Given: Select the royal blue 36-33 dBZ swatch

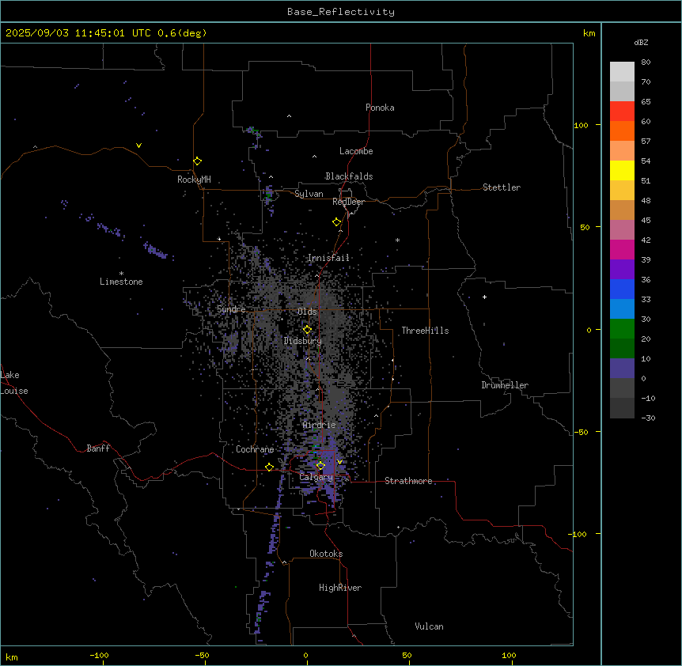Looking at the screenshot, I should pos(622,289).
